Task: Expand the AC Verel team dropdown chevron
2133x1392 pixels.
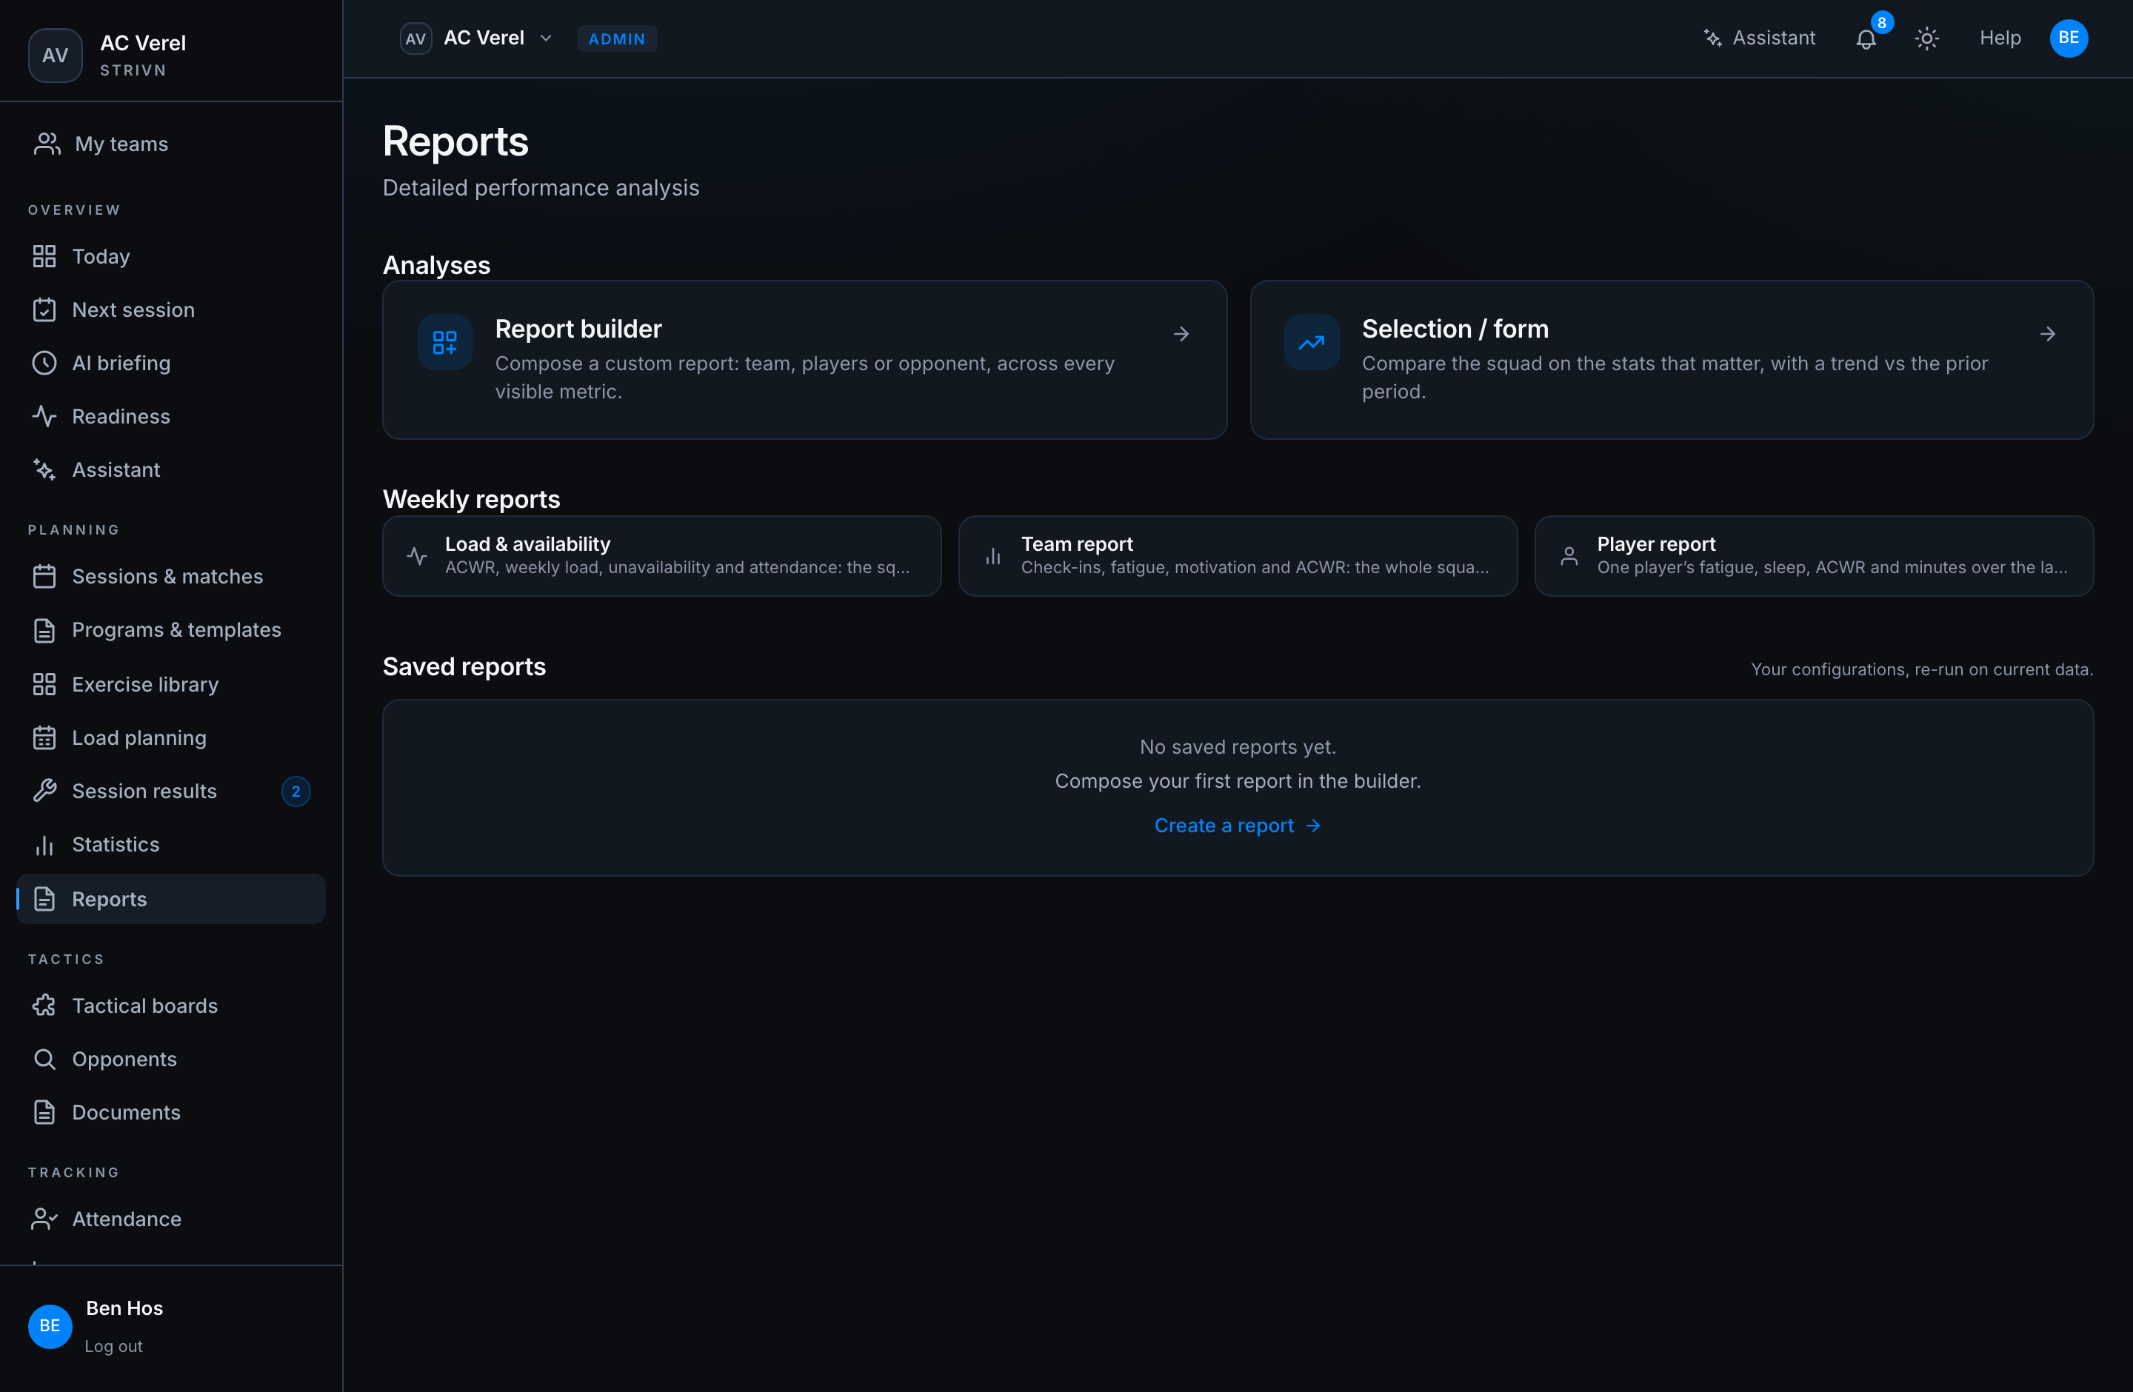Action: tap(546, 39)
